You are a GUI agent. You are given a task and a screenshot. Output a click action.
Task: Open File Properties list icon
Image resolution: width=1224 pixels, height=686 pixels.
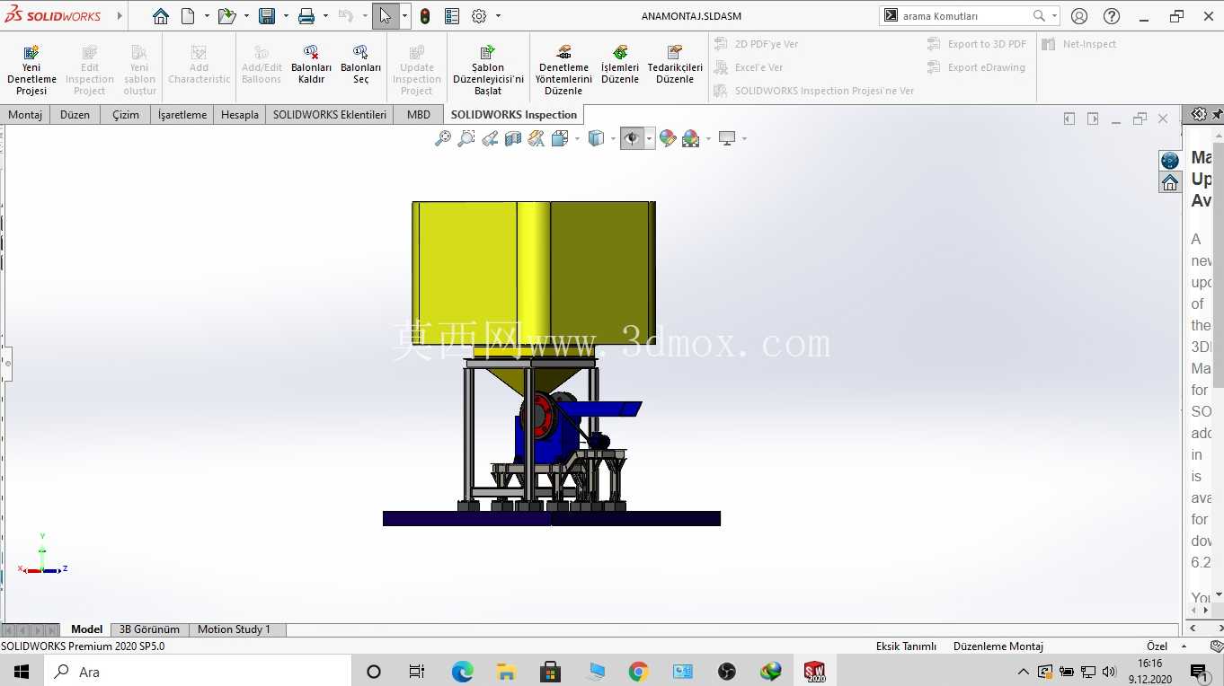click(x=452, y=16)
